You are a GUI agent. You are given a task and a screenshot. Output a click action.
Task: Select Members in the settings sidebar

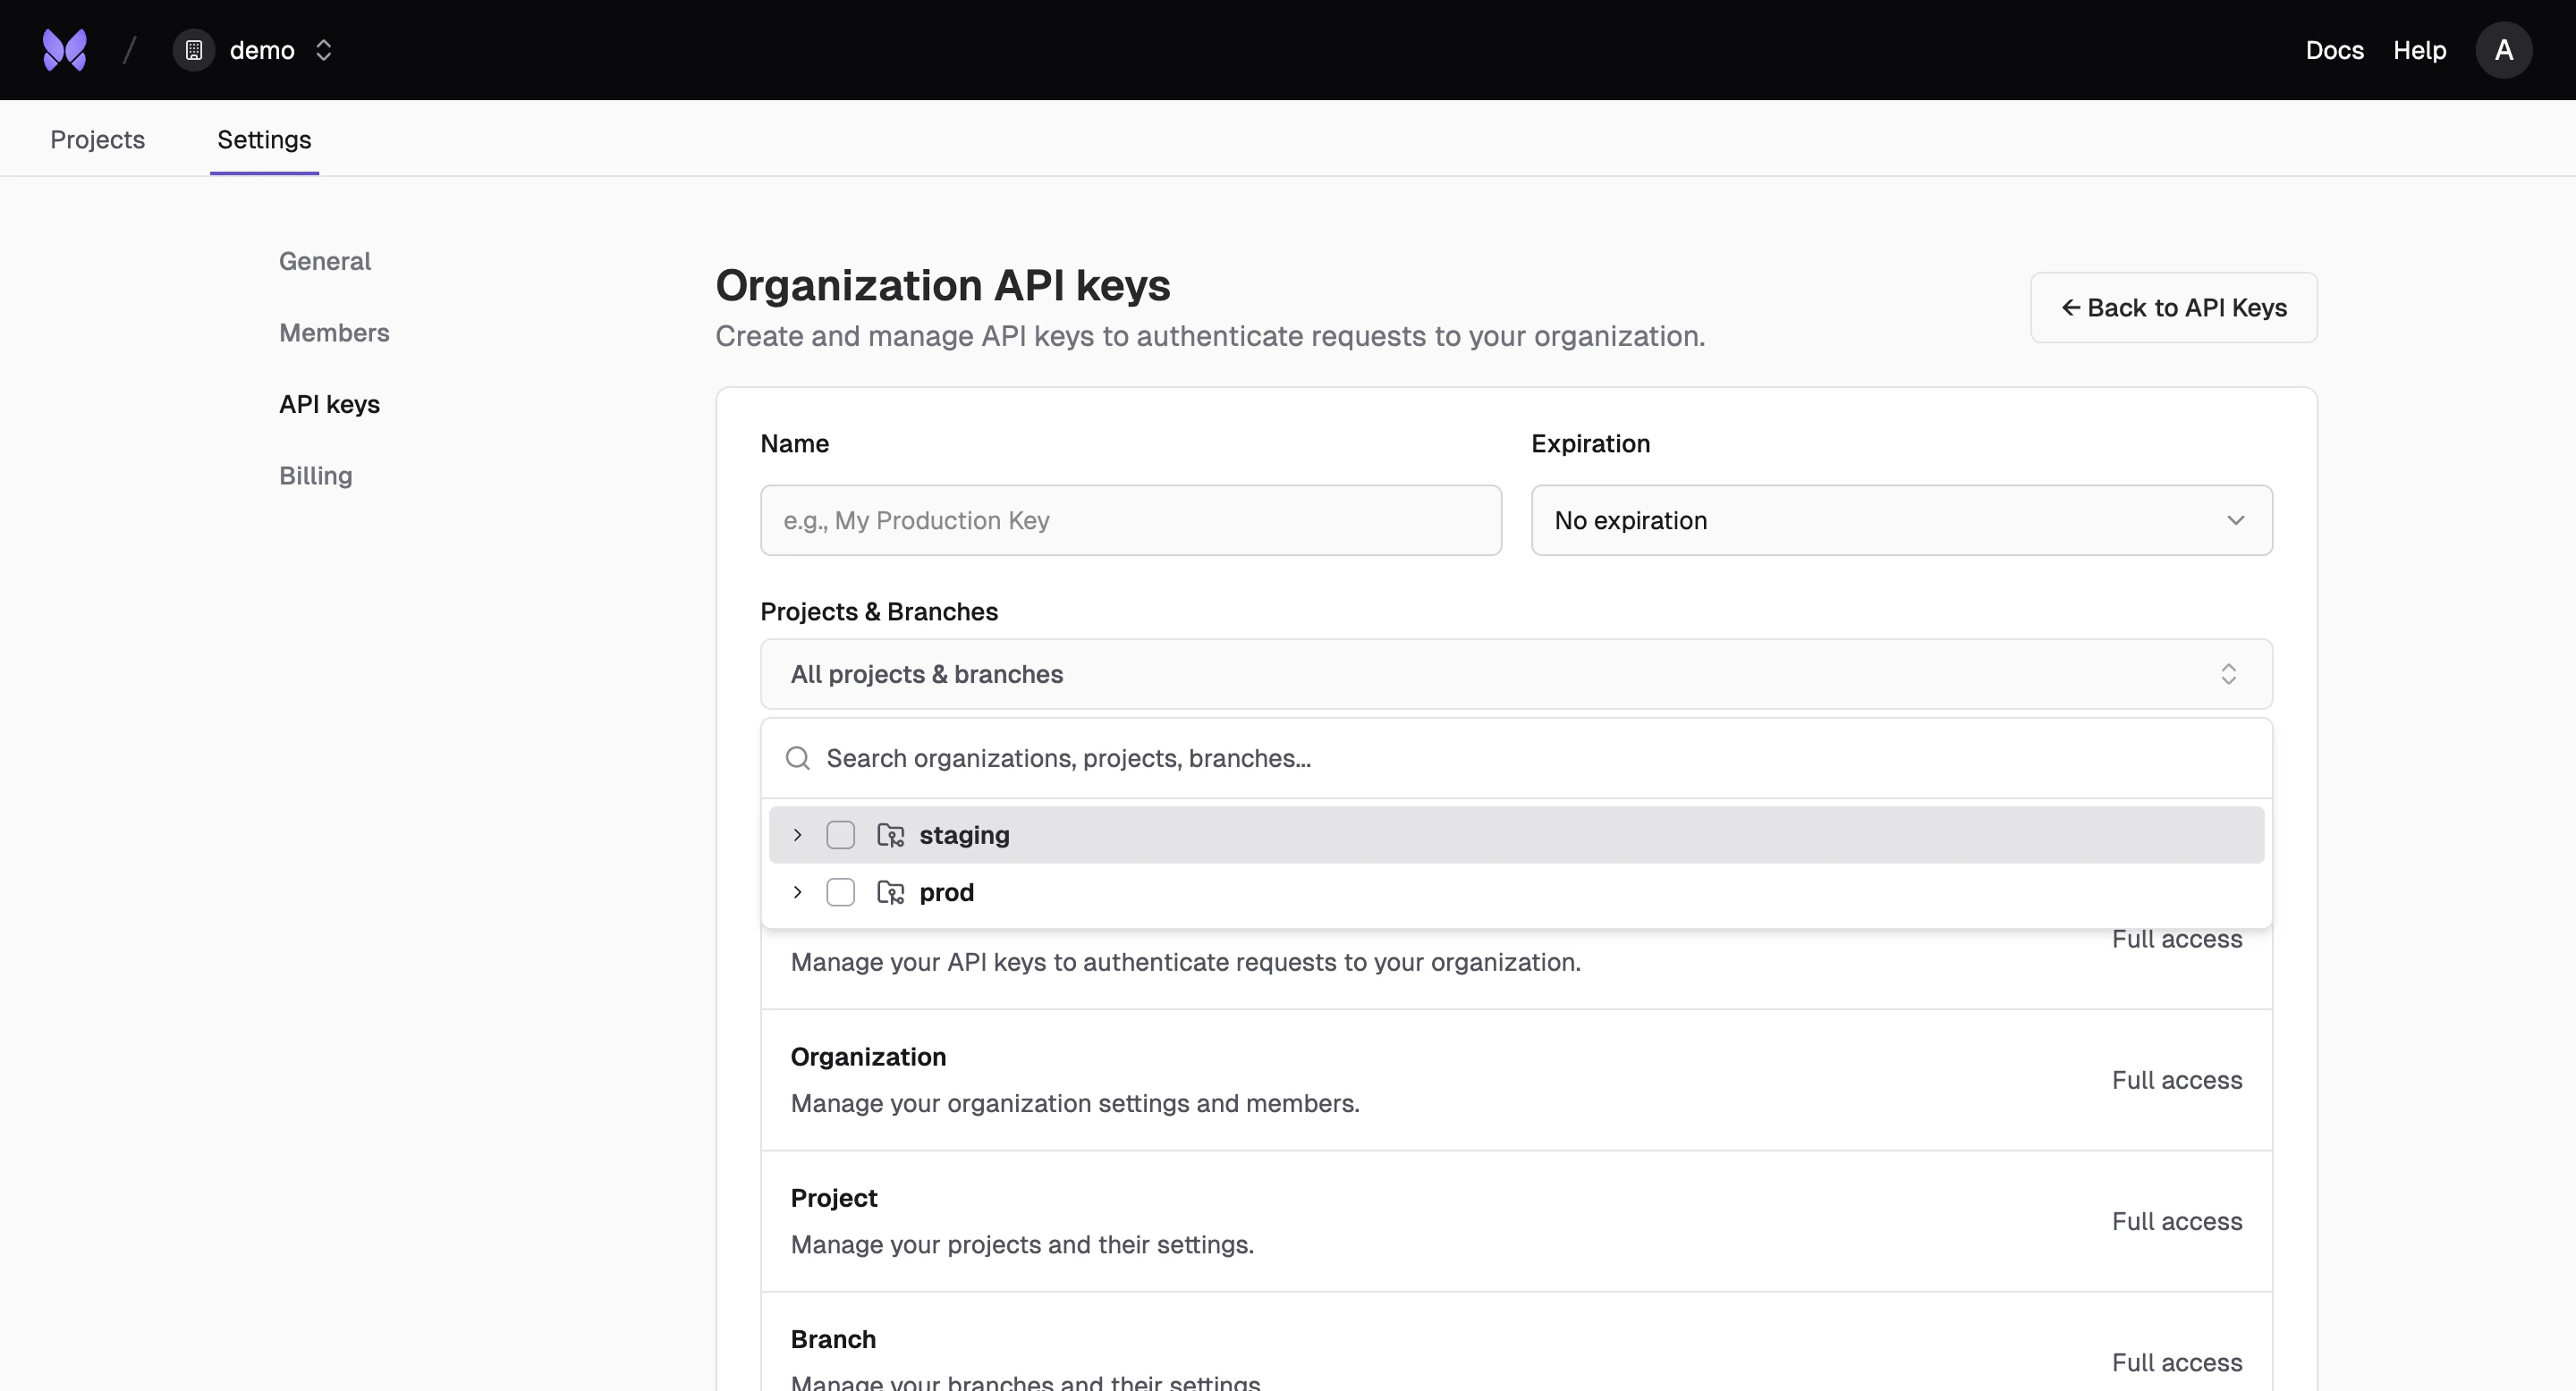(334, 333)
